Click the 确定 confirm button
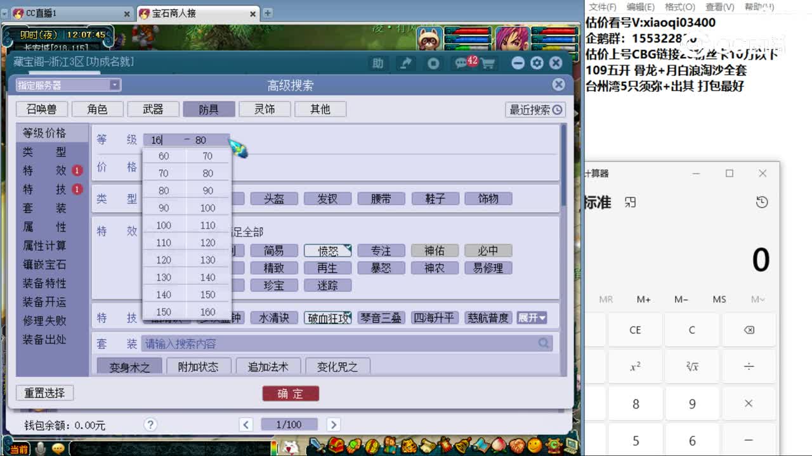Screen dimensions: 812x456 pos(290,393)
